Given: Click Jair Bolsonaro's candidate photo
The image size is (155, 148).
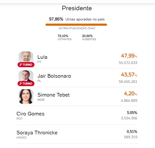Looking at the screenshot, I should 26,76.
